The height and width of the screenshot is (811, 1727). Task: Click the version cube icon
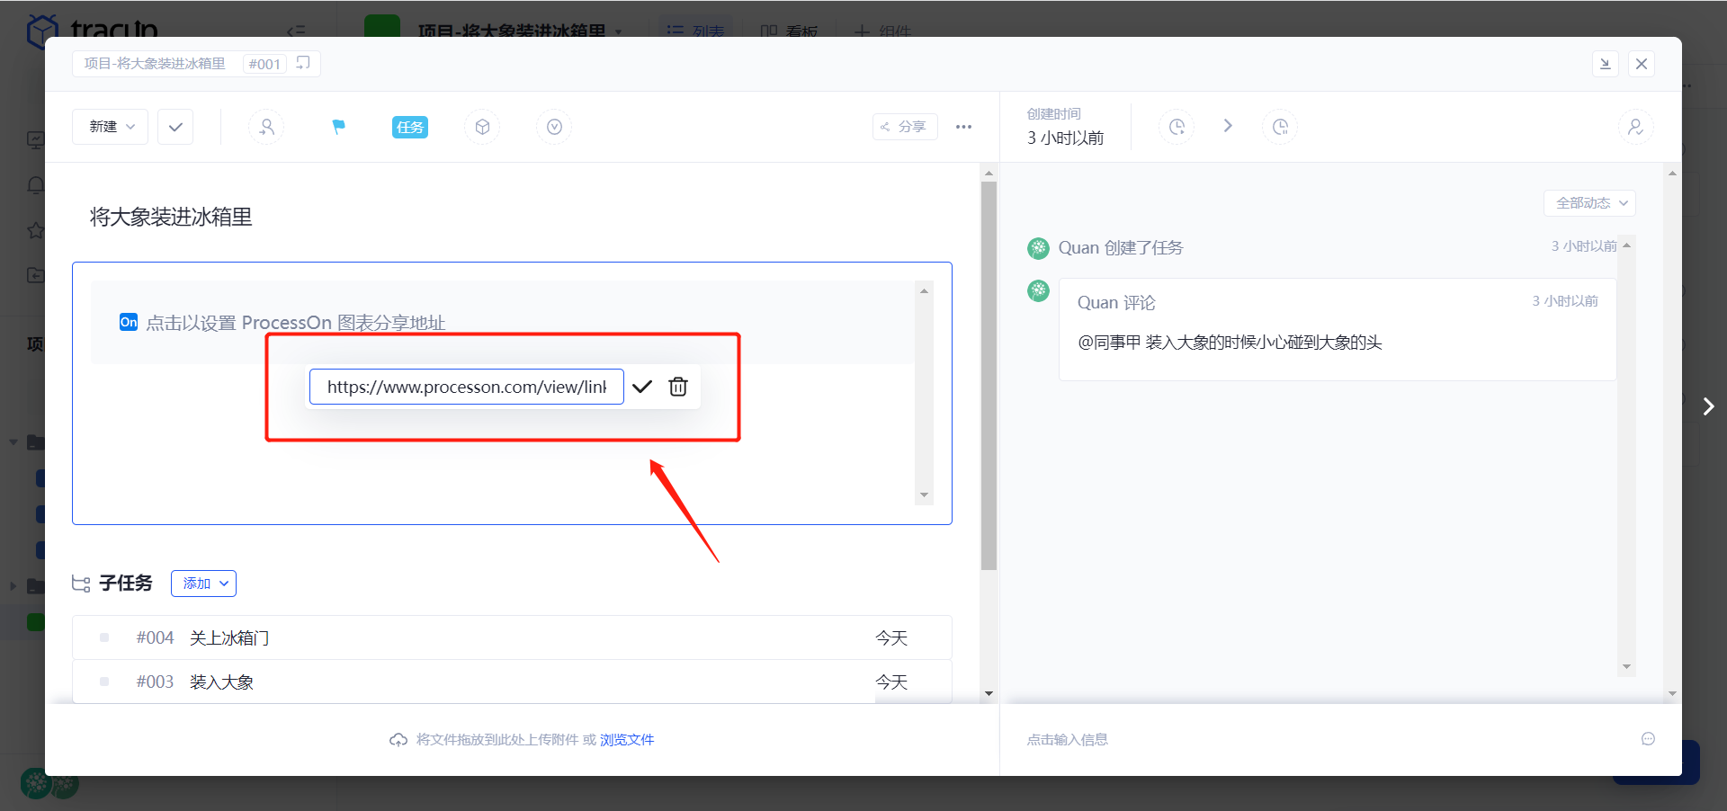482,127
